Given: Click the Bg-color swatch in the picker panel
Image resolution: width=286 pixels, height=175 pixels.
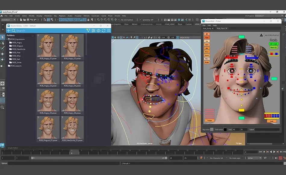Looking at the screenshot, I should [x=212, y=129].
